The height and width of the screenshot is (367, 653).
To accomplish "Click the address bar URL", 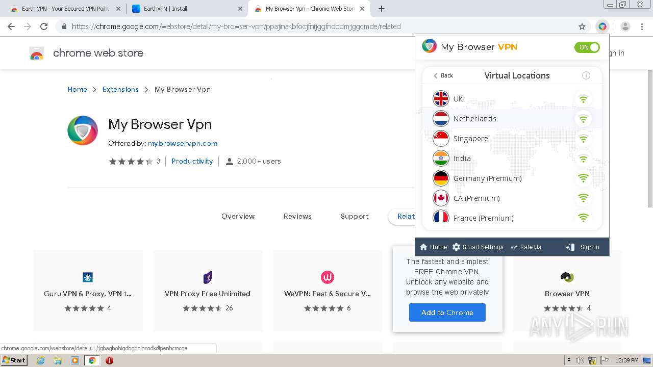I will tap(236, 27).
